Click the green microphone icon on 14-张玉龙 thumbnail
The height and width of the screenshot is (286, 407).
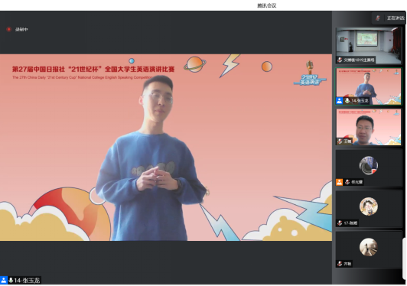tap(347, 101)
